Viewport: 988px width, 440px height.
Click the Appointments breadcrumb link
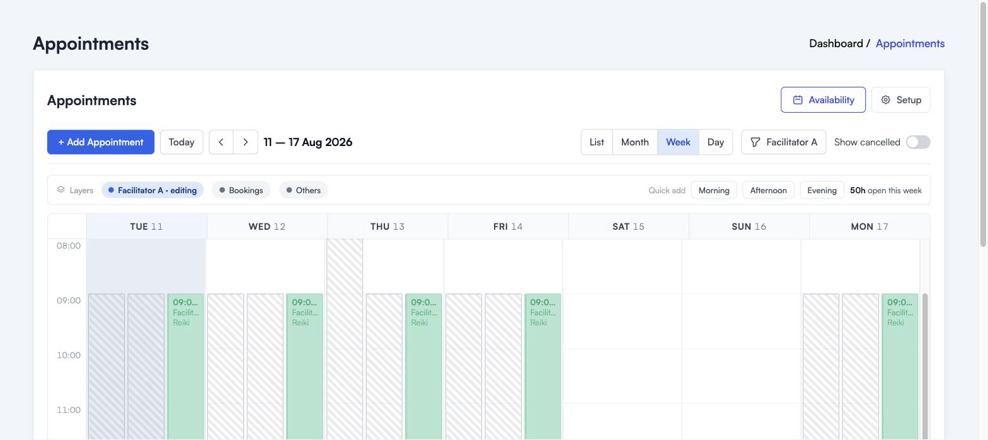pos(910,43)
